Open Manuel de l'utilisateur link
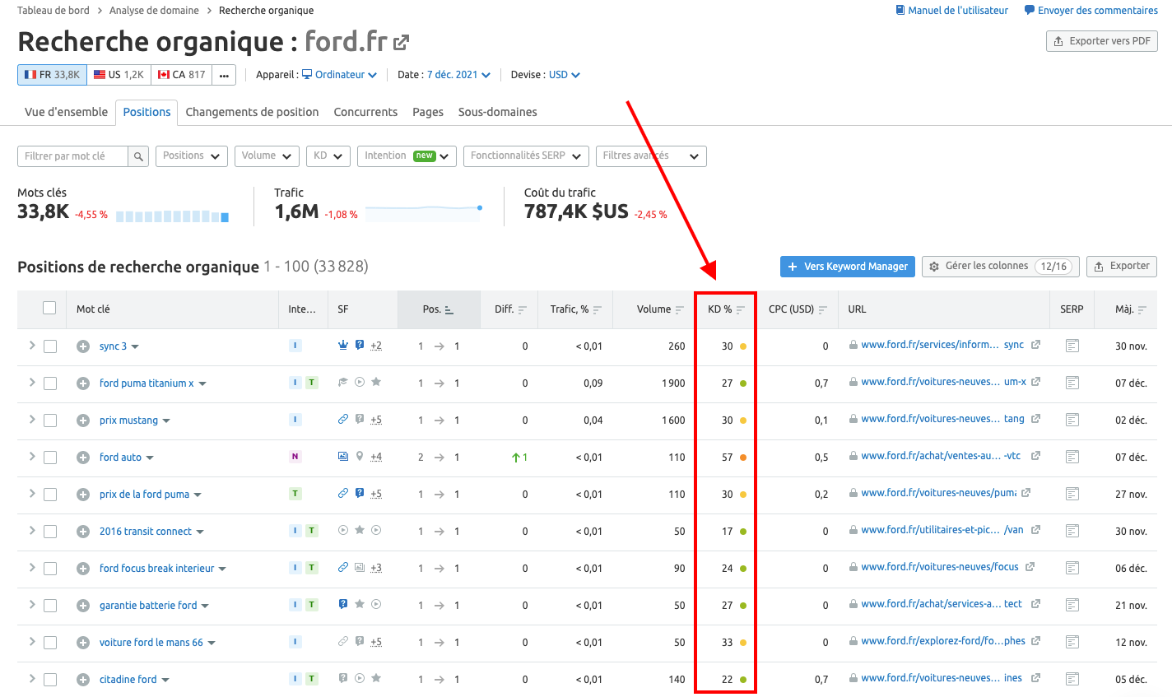The width and height of the screenshot is (1172, 697). pyautogui.click(x=952, y=11)
